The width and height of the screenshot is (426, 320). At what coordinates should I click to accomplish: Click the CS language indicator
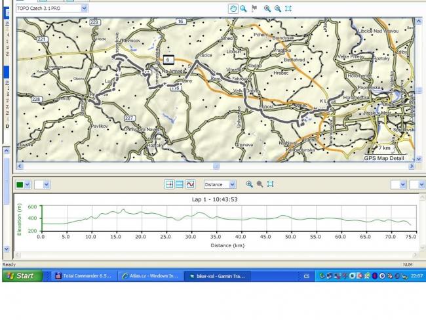coord(306,276)
